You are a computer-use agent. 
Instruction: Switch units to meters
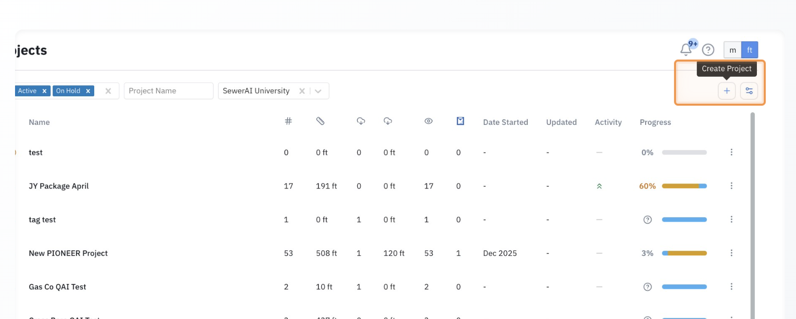coord(732,50)
